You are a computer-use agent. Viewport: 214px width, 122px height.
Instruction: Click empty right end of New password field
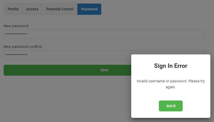pyautogui.click(x=191, y=34)
